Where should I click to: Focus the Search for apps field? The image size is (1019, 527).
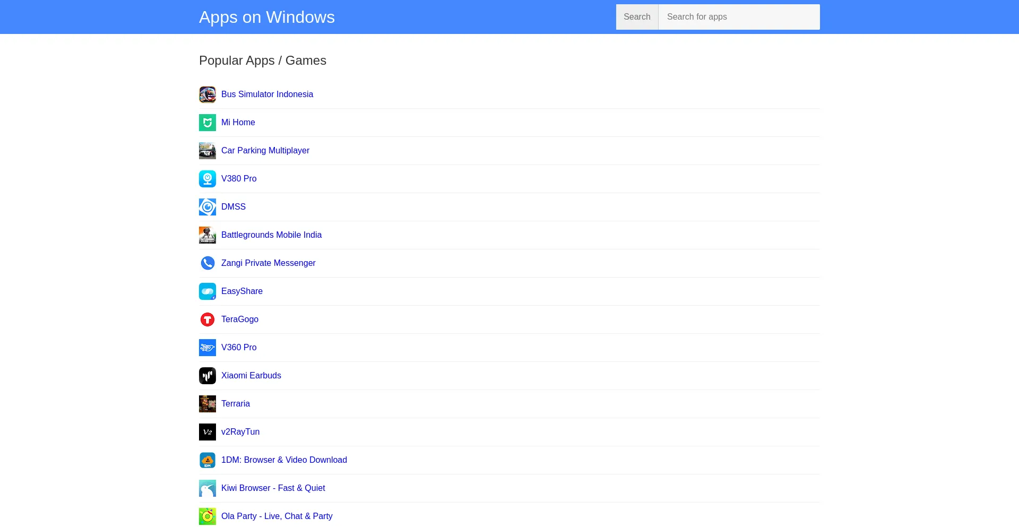[x=739, y=17]
